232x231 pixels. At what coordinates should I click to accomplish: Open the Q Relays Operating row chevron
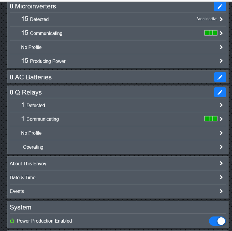click(x=221, y=147)
